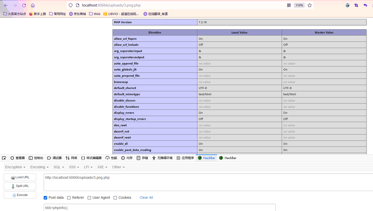Expand the Encryption dropdown menu

[15, 167]
